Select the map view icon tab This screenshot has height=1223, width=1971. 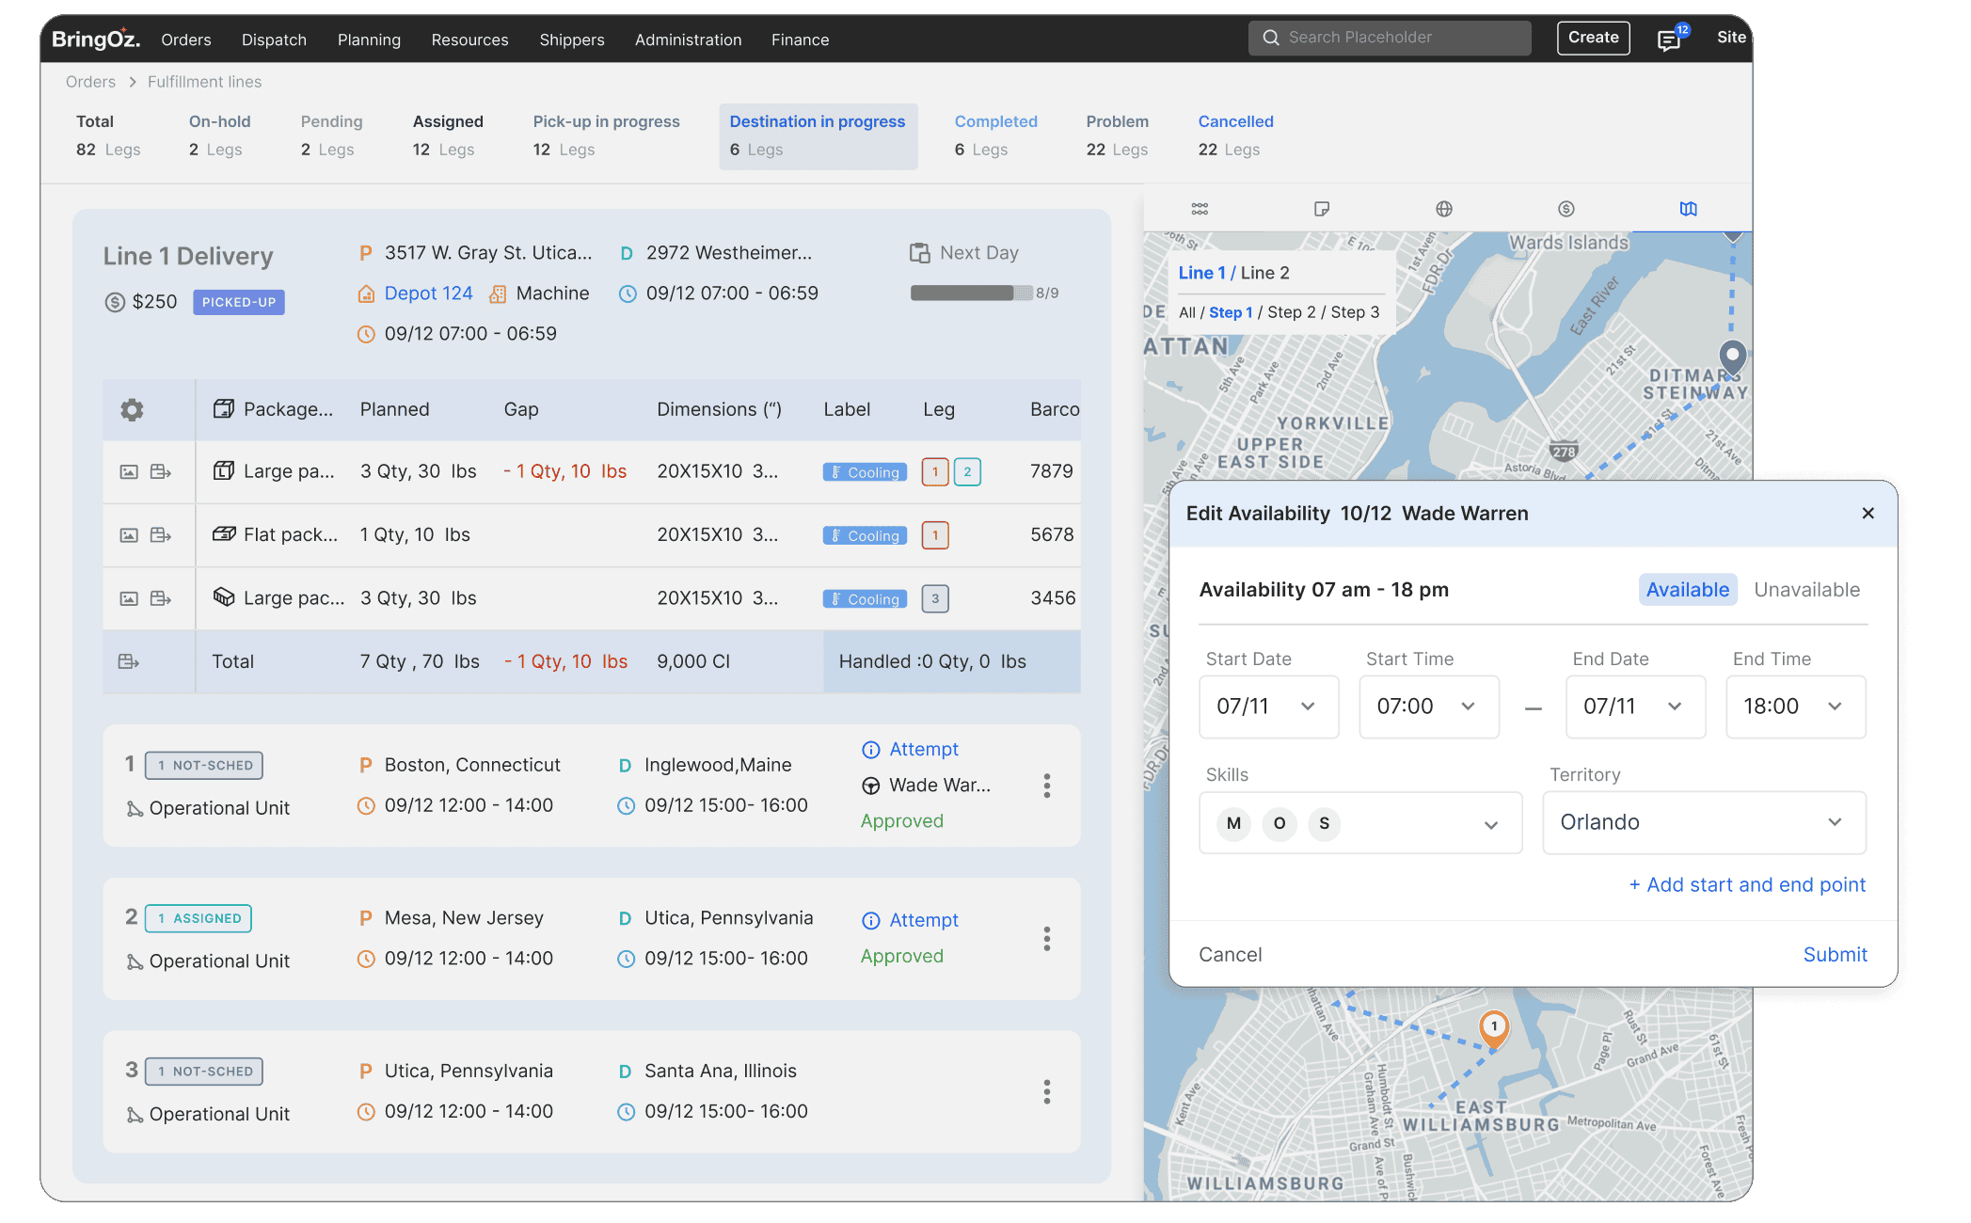[x=1689, y=209]
